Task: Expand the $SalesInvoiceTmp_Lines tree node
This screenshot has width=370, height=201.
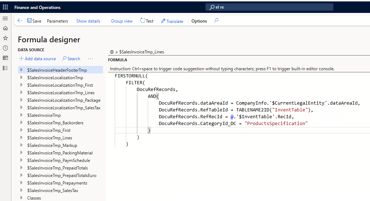Action: tap(22, 138)
